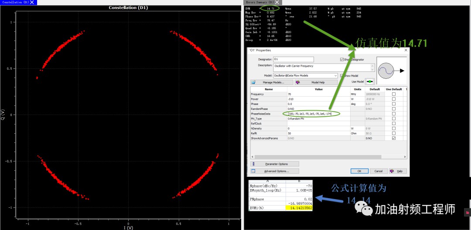
Task: Open the Model dropdown list
Action: click(x=335, y=75)
